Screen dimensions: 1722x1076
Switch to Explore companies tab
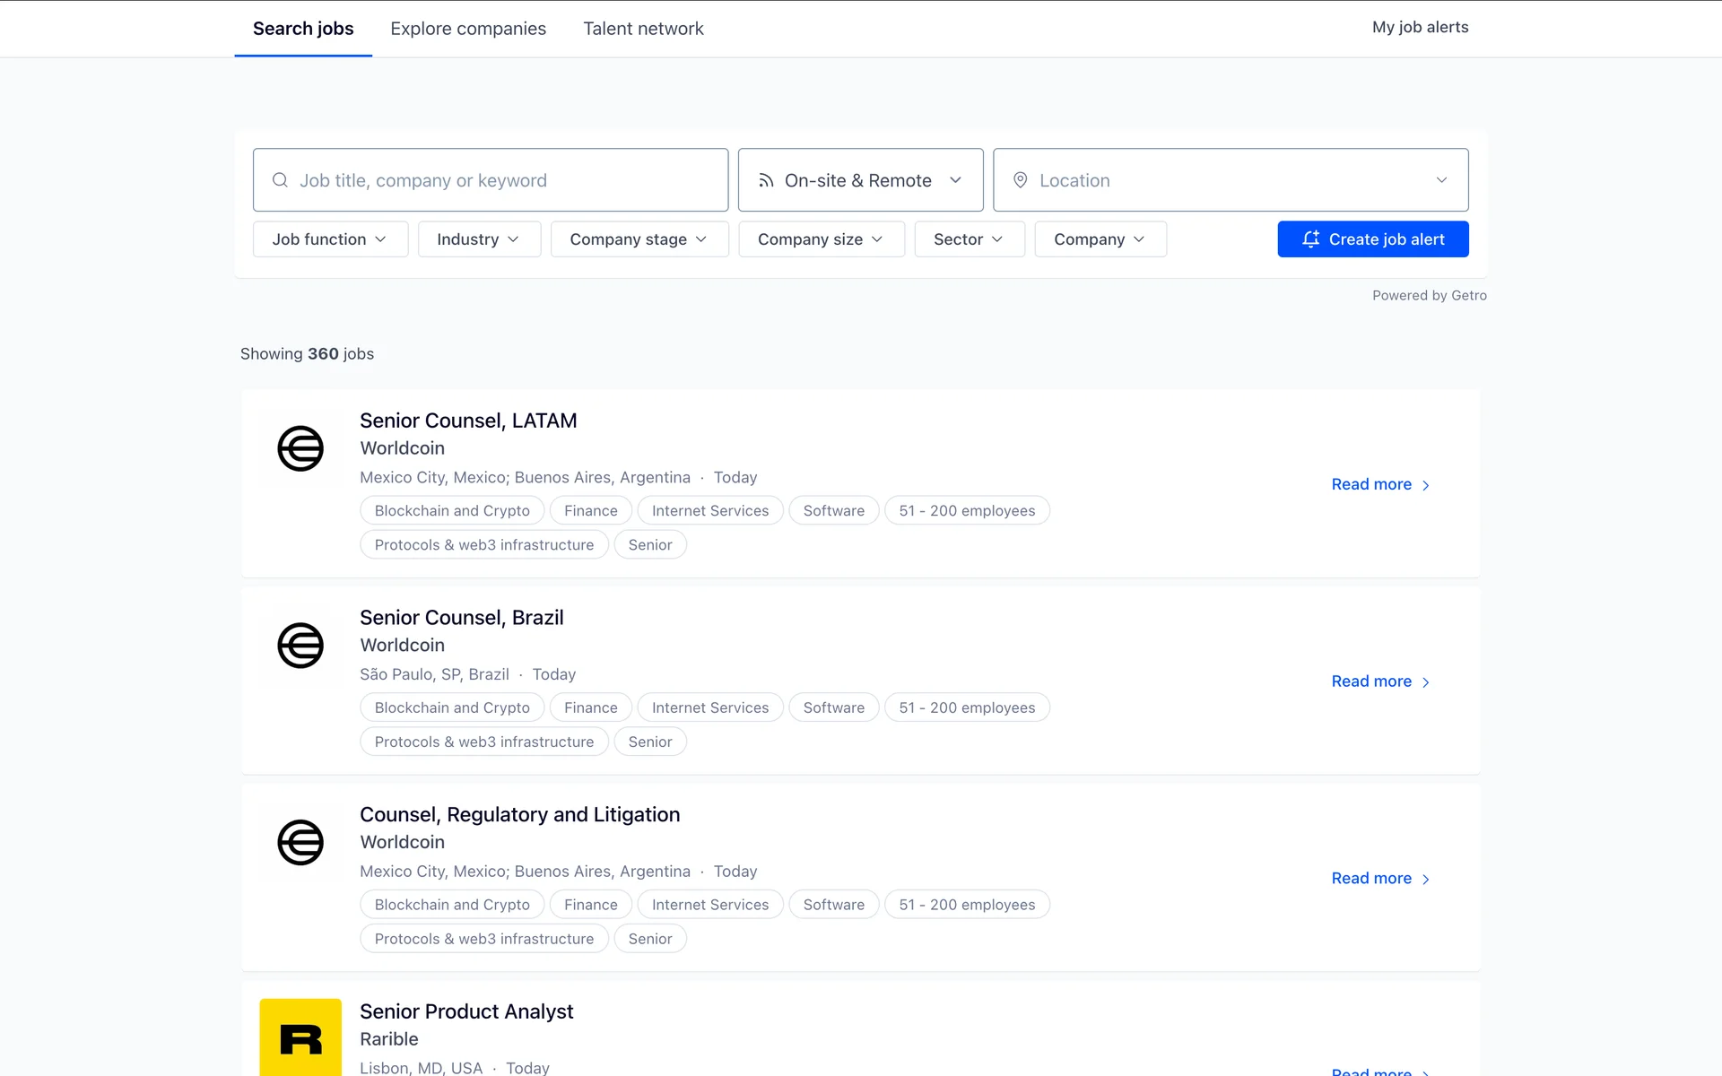[x=468, y=29]
